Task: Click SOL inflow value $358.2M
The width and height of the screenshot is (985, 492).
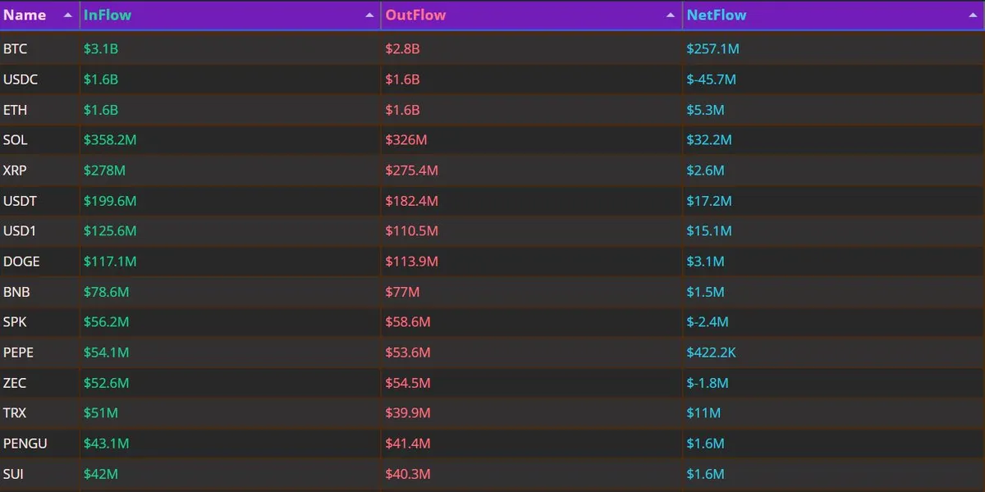Action: [110, 140]
